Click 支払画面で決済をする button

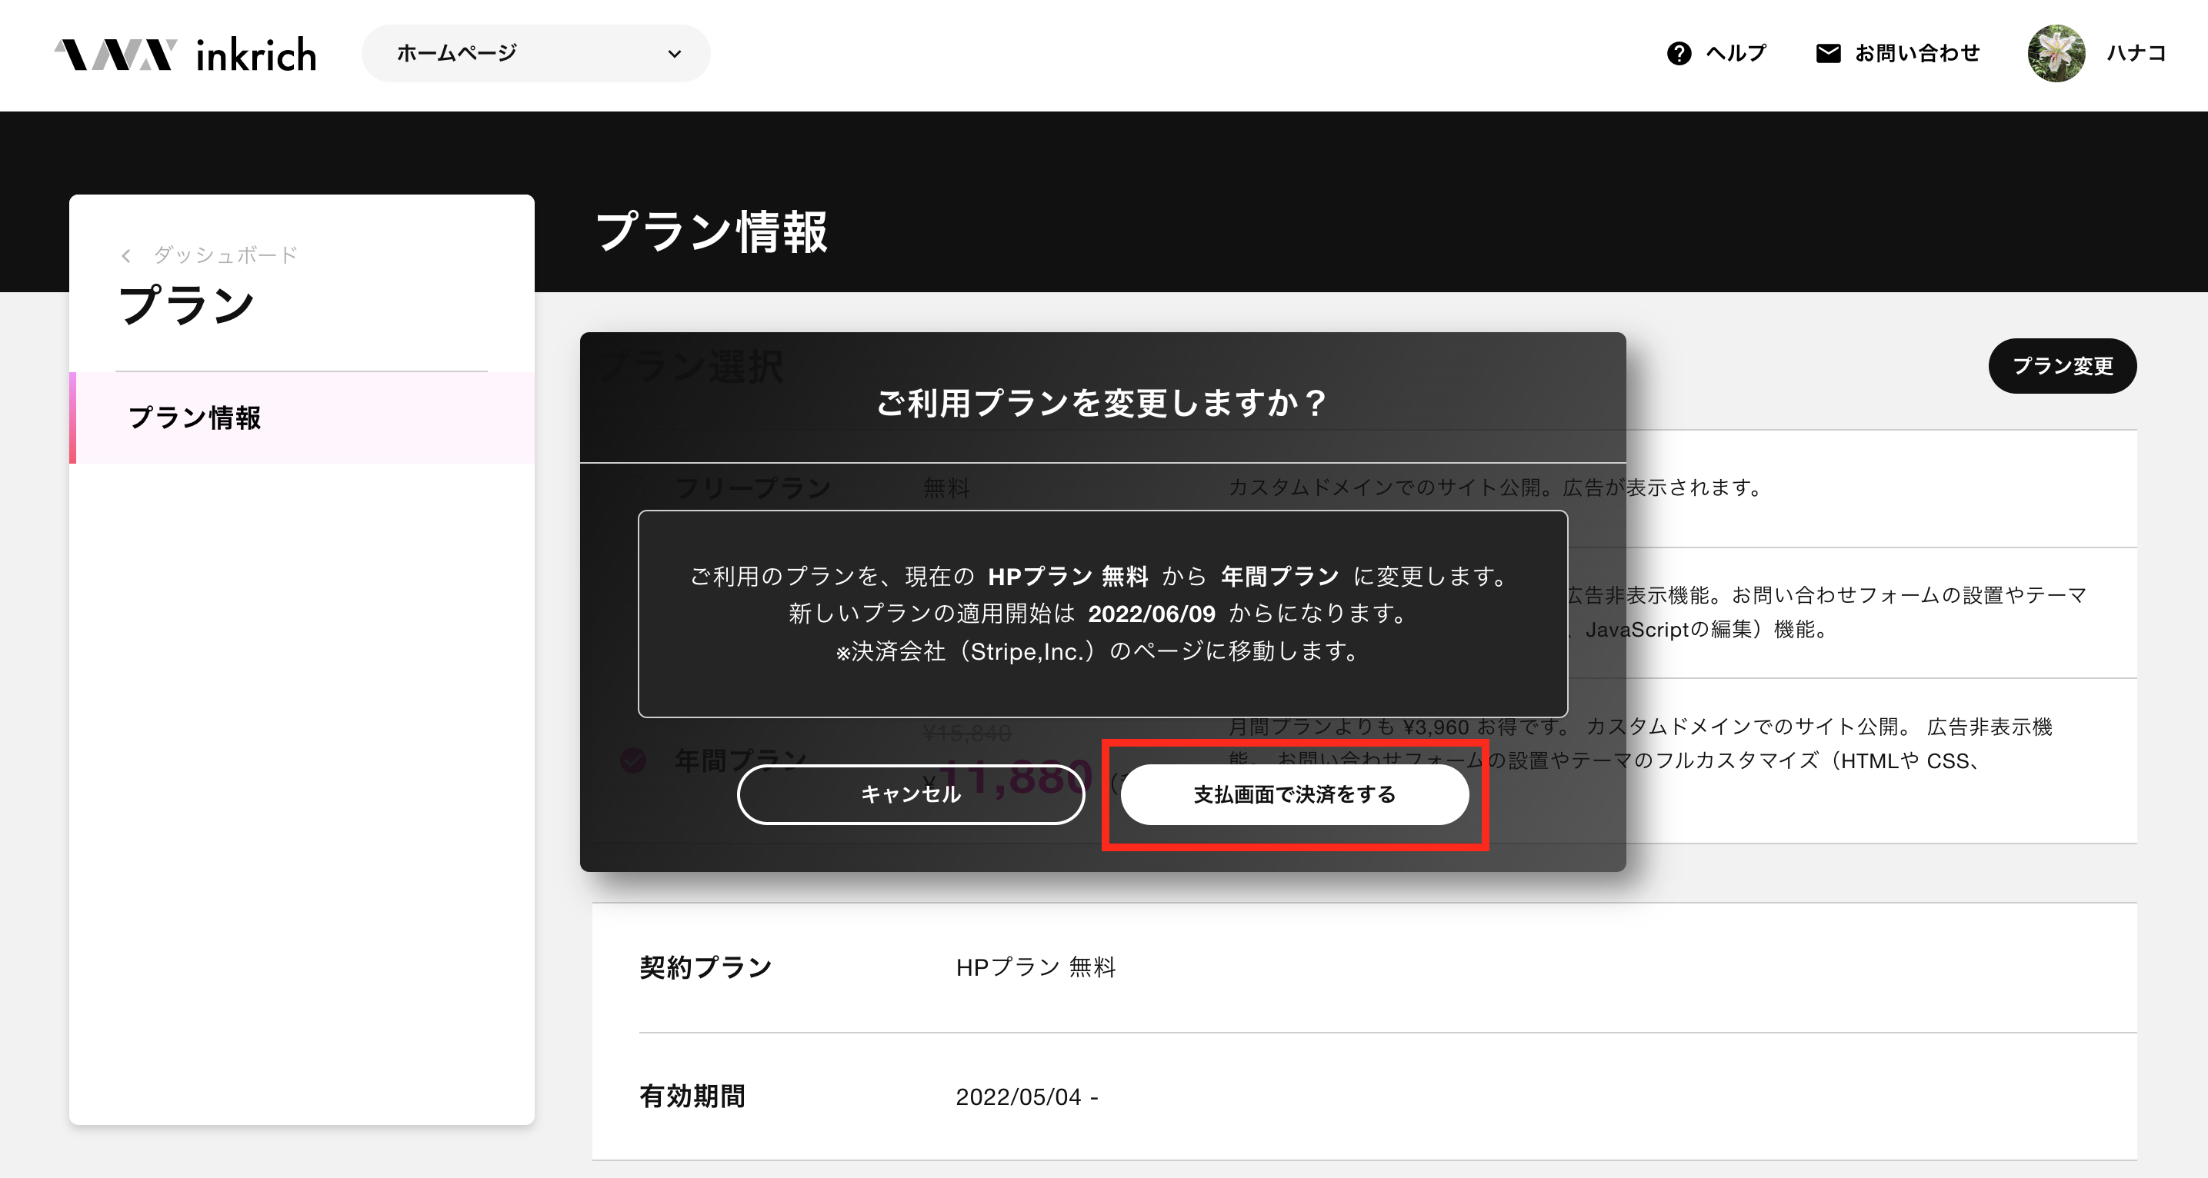click(x=1294, y=794)
